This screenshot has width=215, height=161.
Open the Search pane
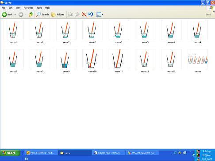[42, 15]
